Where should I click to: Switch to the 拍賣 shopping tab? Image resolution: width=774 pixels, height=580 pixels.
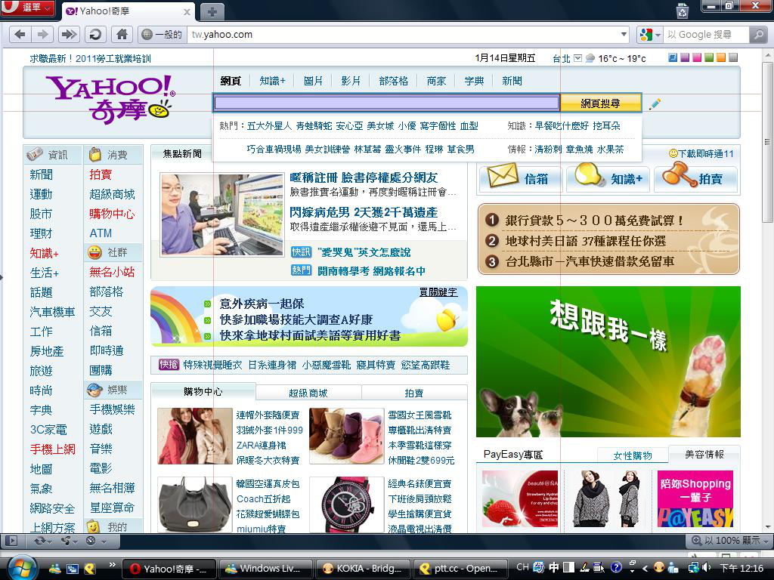tap(413, 393)
